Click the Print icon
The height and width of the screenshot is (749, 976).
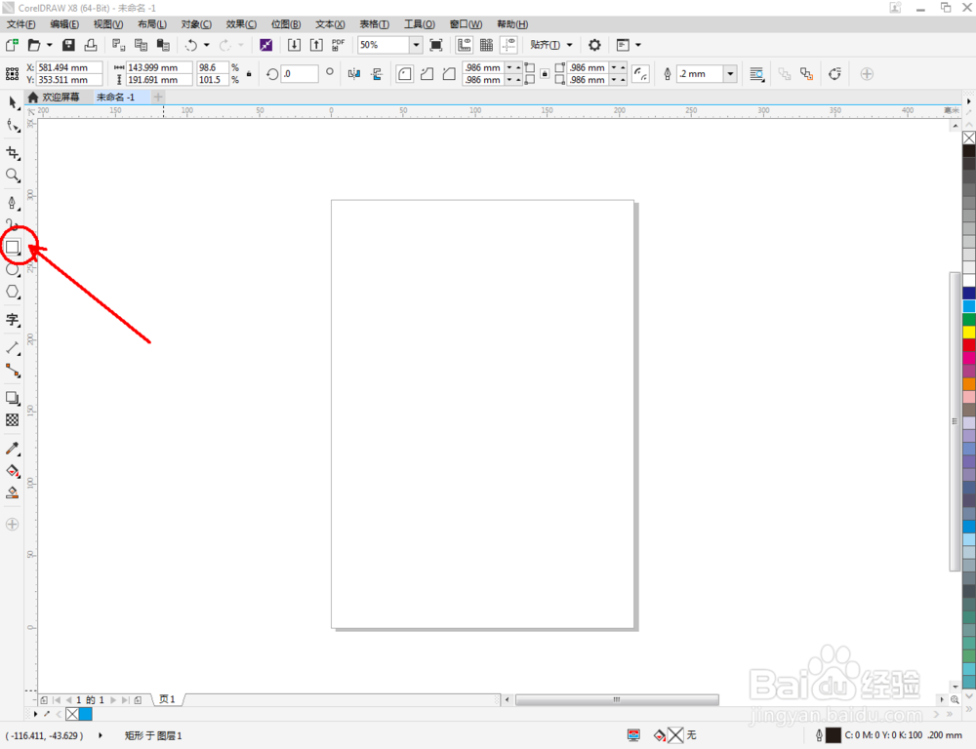click(91, 45)
